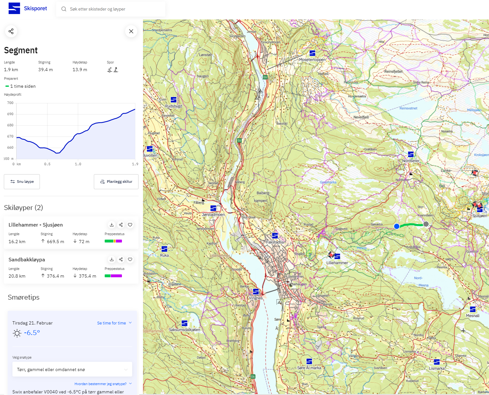Viewport: 489px width, 395px height.
Task: Click Mosetertoppen ski area marker
Action: 312,53
